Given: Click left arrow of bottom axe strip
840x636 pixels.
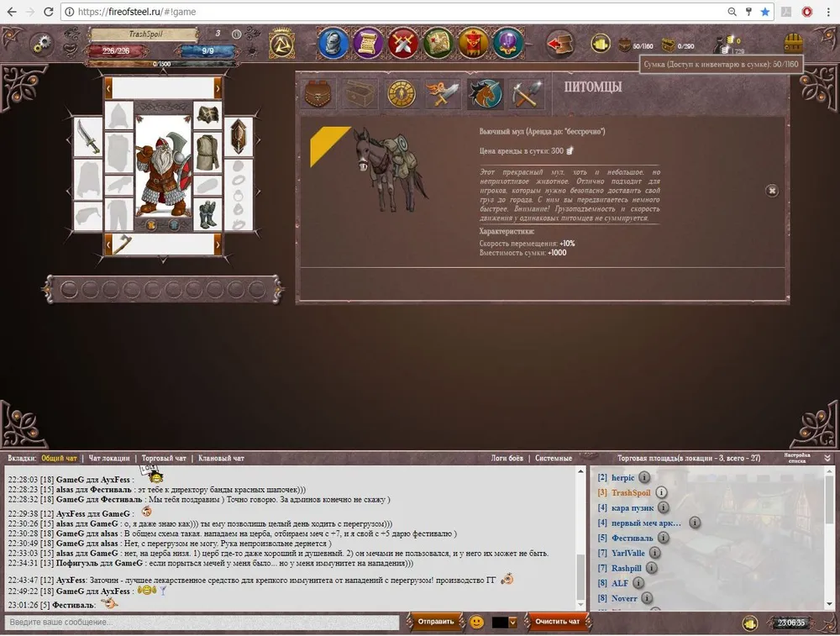Looking at the screenshot, I should click(108, 244).
